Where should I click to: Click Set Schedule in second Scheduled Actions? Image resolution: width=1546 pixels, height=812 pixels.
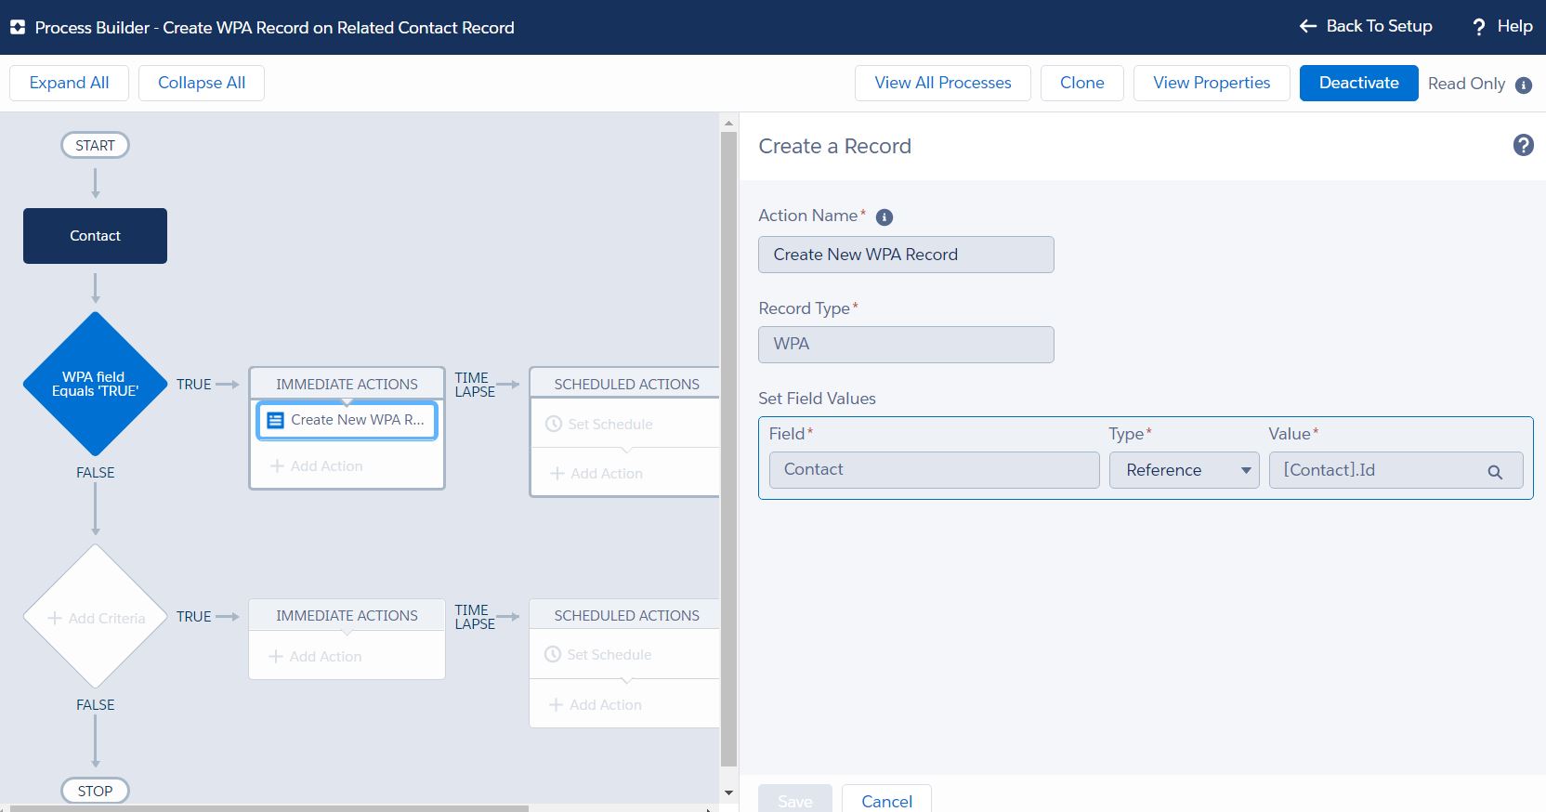(x=598, y=654)
